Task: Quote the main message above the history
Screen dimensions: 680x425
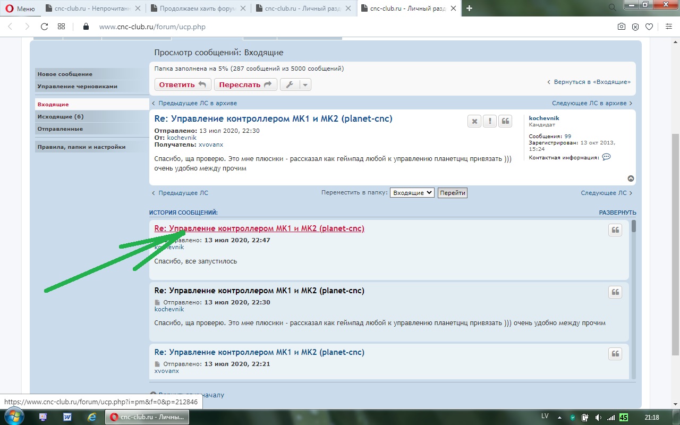Action: 505,121
